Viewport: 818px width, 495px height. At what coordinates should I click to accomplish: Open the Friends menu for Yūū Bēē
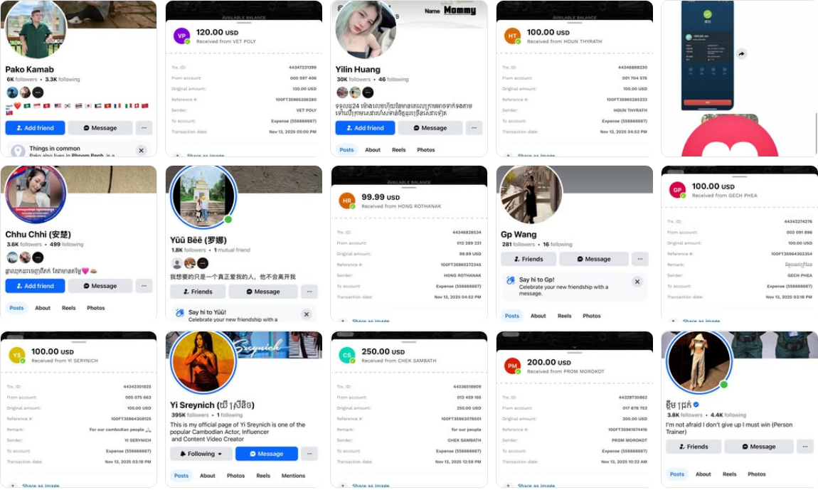(198, 292)
